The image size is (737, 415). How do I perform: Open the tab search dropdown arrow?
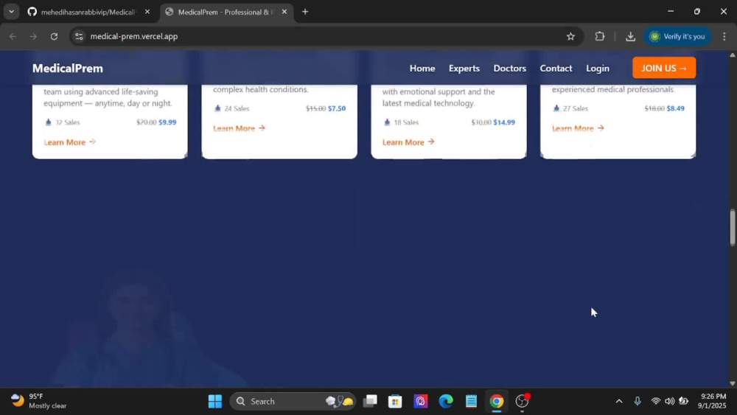click(x=11, y=12)
